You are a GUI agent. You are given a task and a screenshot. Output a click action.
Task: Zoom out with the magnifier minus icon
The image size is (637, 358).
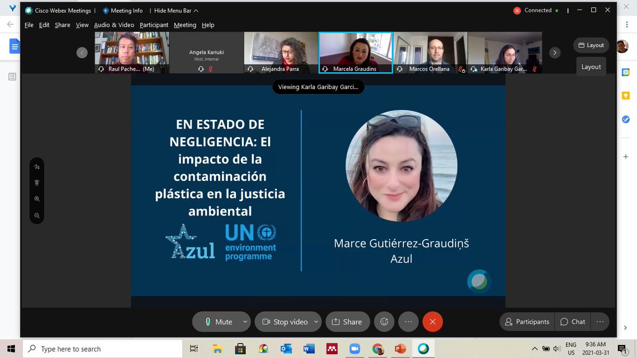click(x=37, y=215)
